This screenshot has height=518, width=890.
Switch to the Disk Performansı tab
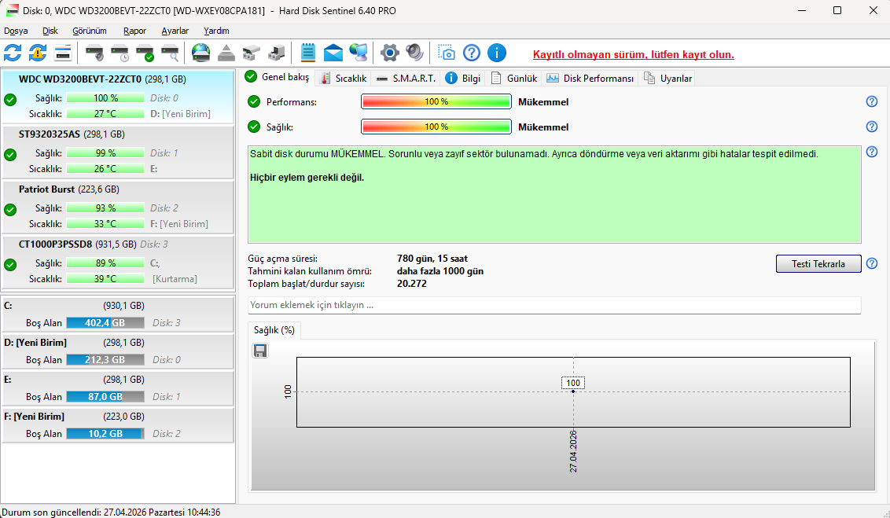pyautogui.click(x=590, y=79)
